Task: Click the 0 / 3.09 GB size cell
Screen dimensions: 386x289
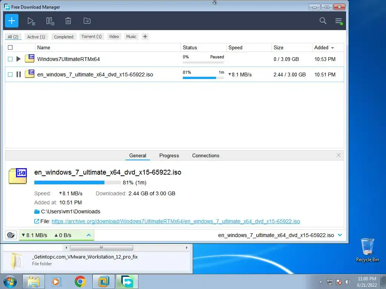Action: click(286, 59)
